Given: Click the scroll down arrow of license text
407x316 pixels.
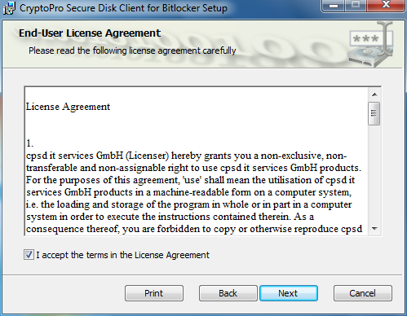Looking at the screenshot, I should 374,229.
